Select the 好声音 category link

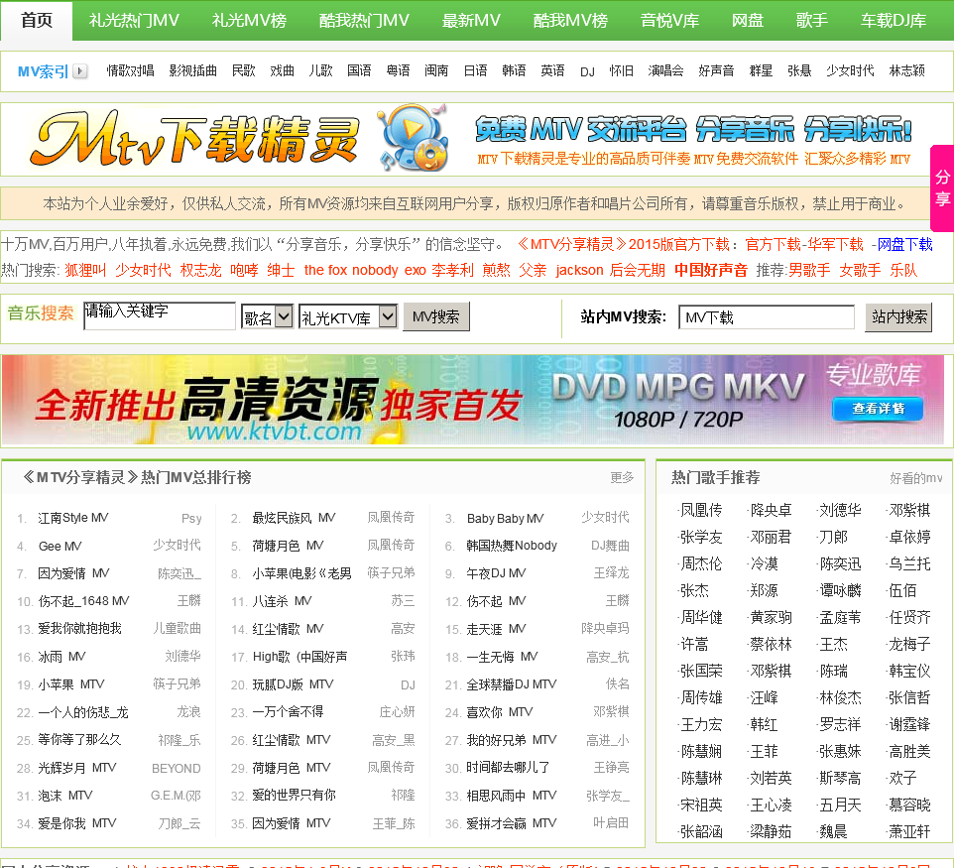point(716,71)
